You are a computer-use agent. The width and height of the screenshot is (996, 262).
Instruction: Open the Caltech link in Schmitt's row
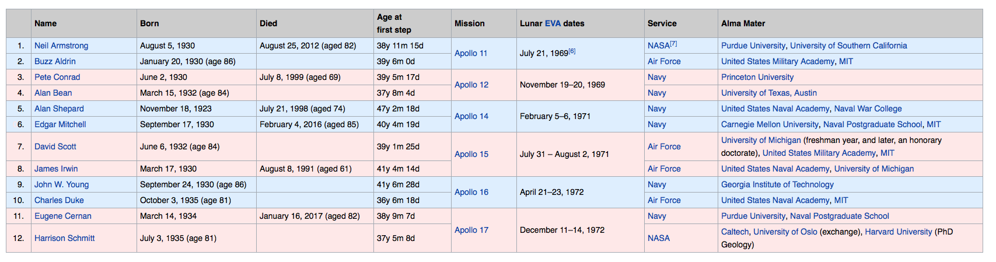(x=735, y=232)
